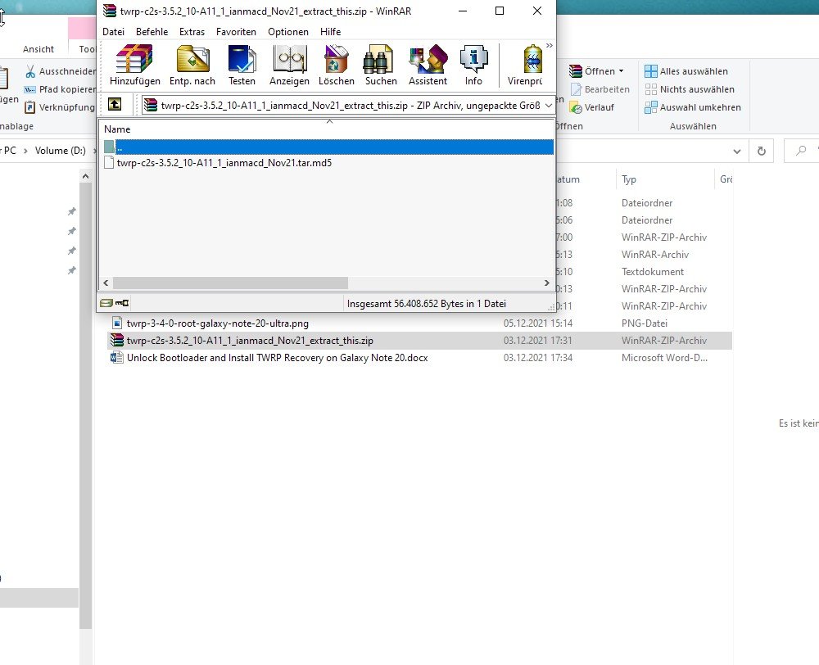
Task: Click the WinRAR horizontal scrollbar thumb
Action: (x=230, y=283)
